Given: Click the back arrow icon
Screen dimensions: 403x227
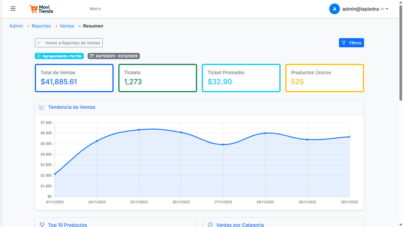Looking at the screenshot, I should point(40,43).
